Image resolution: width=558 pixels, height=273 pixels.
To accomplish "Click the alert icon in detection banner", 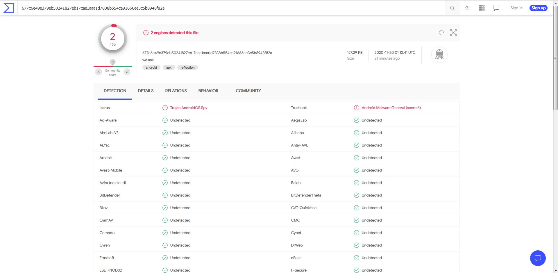I will [146, 33].
